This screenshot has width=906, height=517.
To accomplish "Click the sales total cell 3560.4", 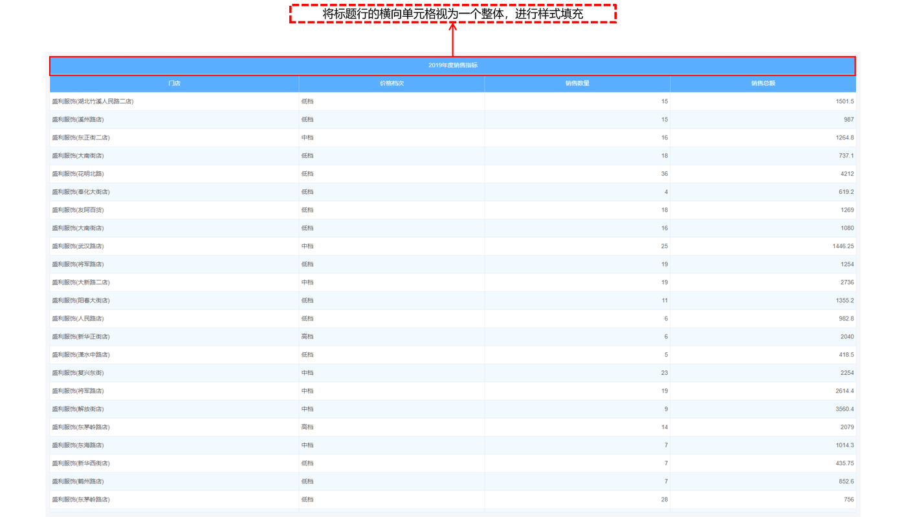I will click(x=844, y=409).
